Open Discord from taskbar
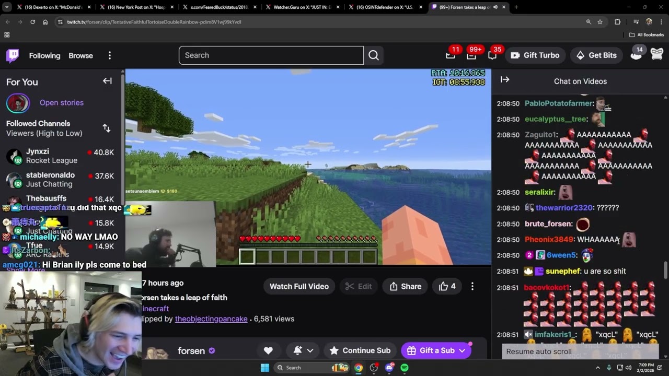This screenshot has height=376, width=669. (389, 368)
